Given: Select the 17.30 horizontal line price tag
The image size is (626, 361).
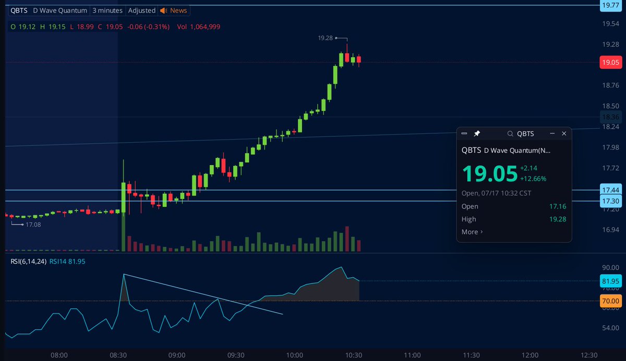Looking at the screenshot, I should click(x=610, y=201).
